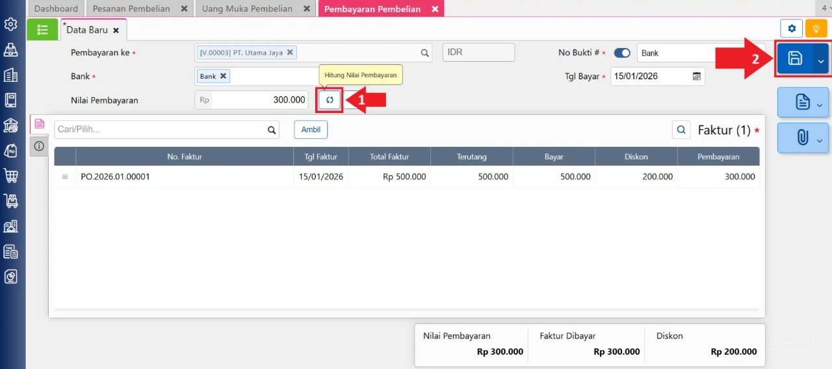Image resolution: width=832 pixels, height=369 pixels.
Task: Click the save diskette button
Action: coord(795,59)
